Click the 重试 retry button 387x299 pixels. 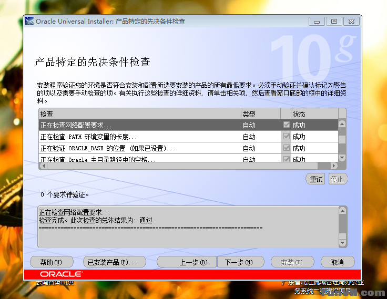(315, 179)
